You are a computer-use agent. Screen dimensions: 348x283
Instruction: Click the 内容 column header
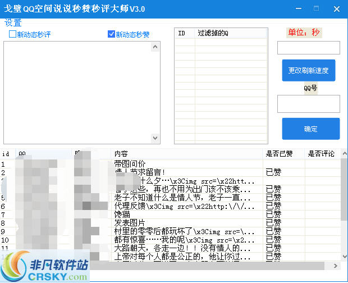[x=186, y=154]
